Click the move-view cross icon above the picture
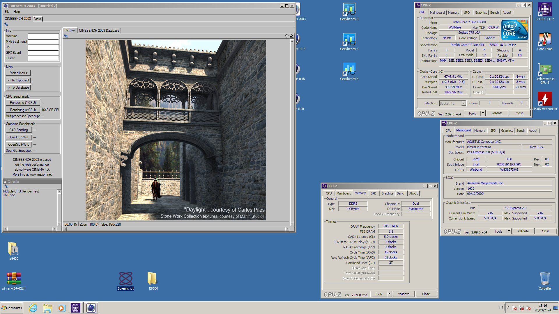Viewport: 559px width, 314px height. (287, 36)
